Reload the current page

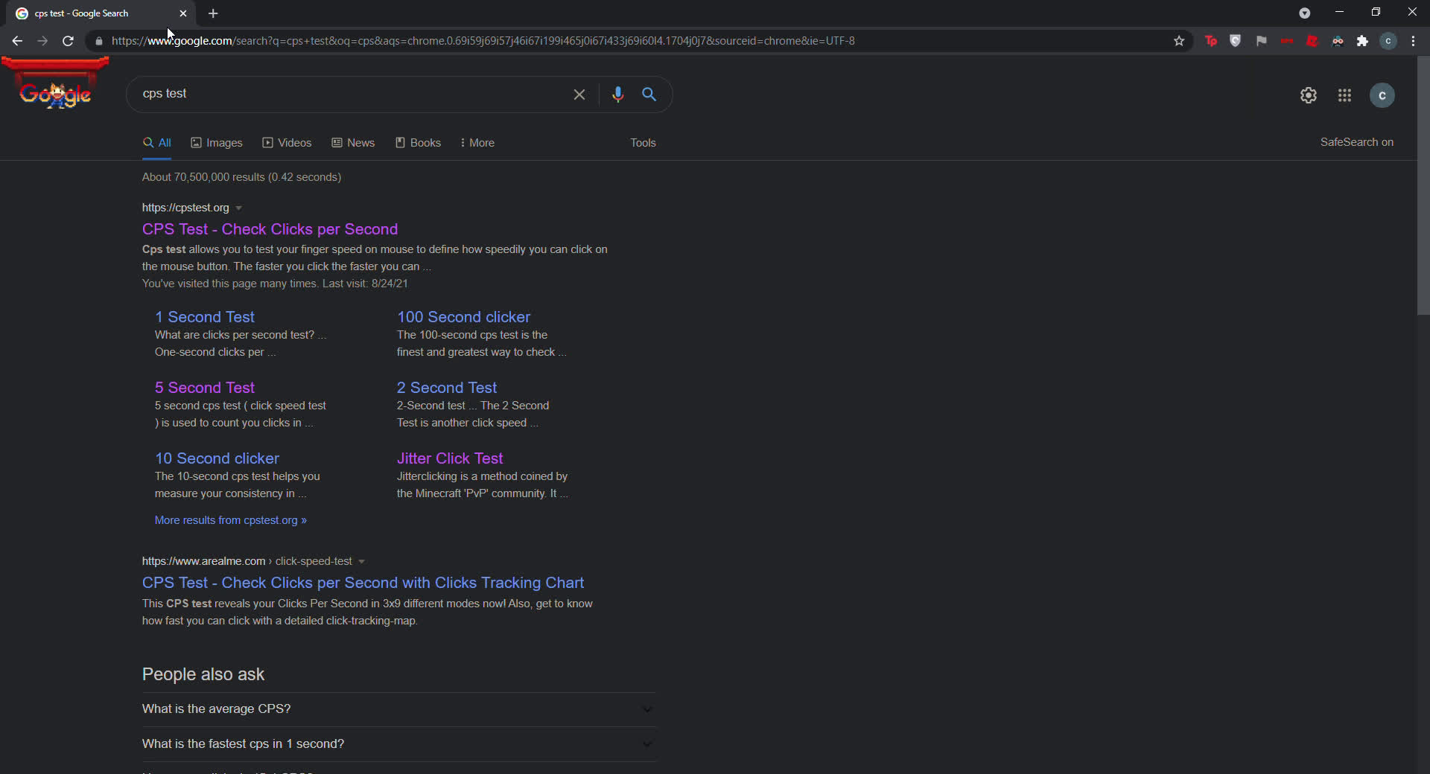tap(68, 41)
